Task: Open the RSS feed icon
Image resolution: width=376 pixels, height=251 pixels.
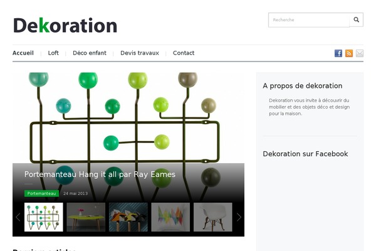Action: [349, 53]
